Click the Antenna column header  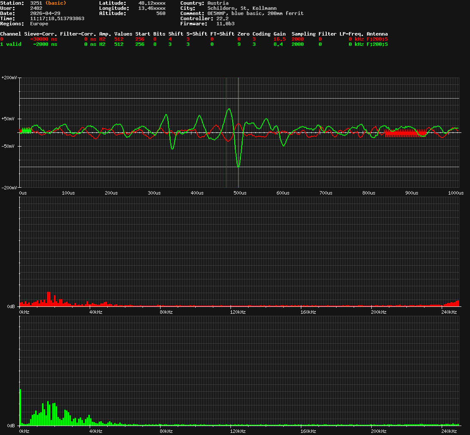click(377, 34)
